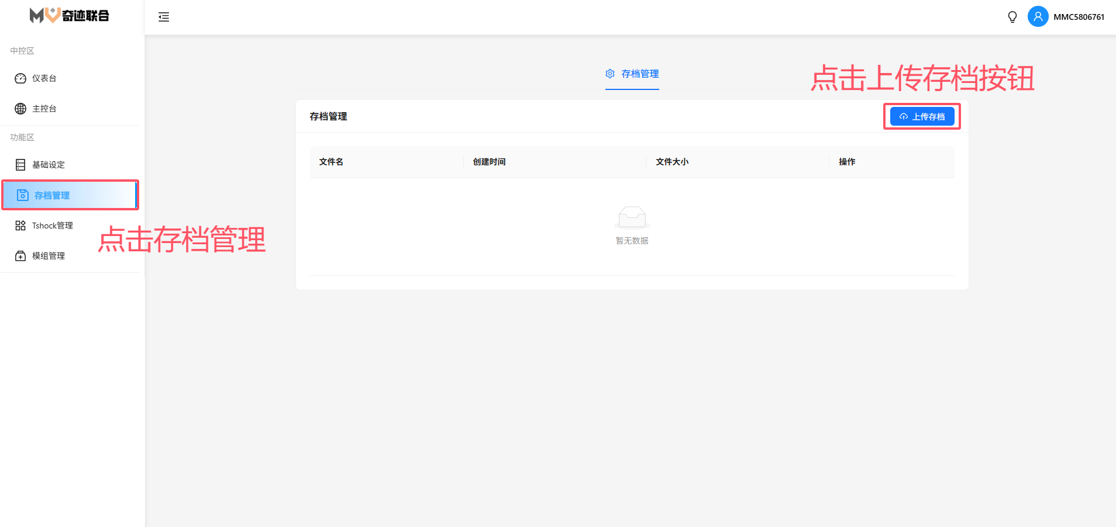Switch to the 存档管理 tab at top
Screen dimensions: 1116x527
point(640,74)
